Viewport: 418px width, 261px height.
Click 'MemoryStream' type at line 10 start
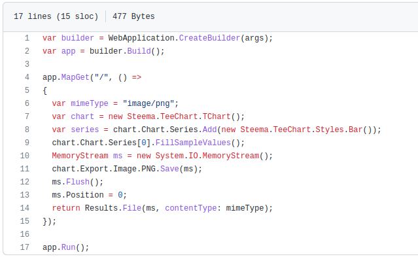click(80, 156)
